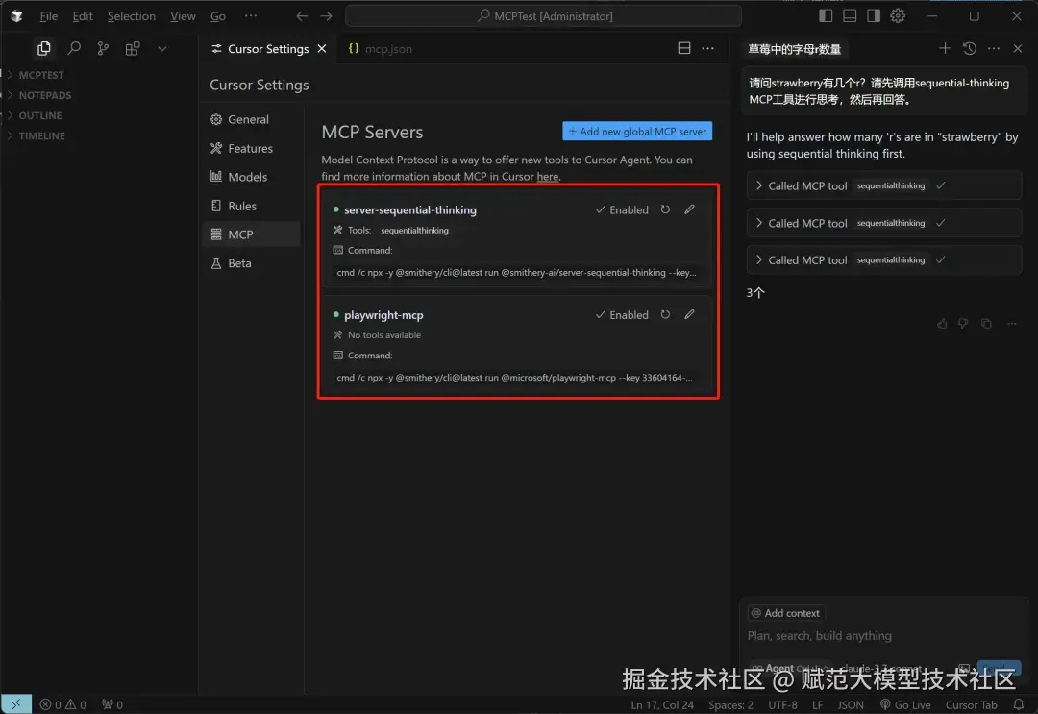The width and height of the screenshot is (1038, 714).
Task: Go back with the left arrow
Action: point(302,16)
